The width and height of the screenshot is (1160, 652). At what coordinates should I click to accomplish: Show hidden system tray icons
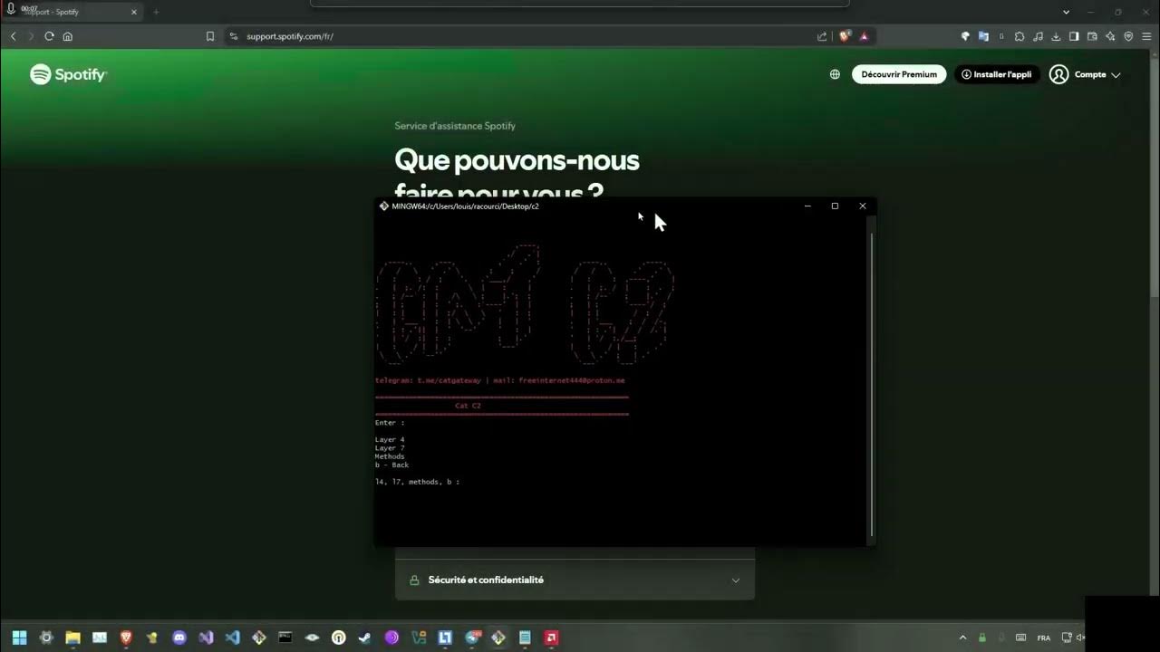click(962, 638)
